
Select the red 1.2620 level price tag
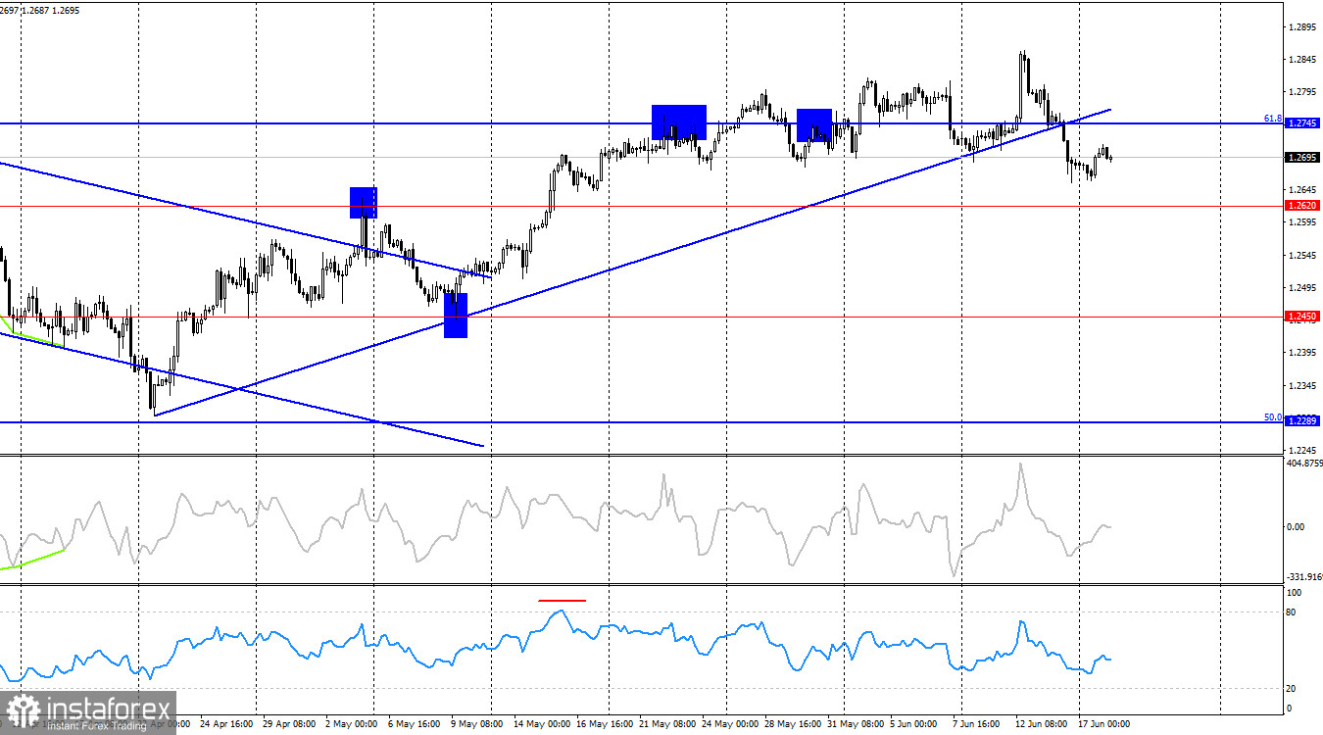1301,206
